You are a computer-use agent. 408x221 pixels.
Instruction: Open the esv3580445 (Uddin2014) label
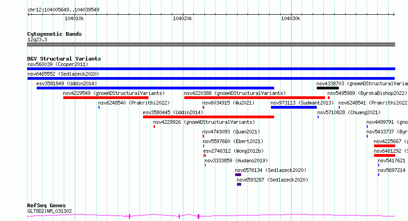tap(173, 112)
